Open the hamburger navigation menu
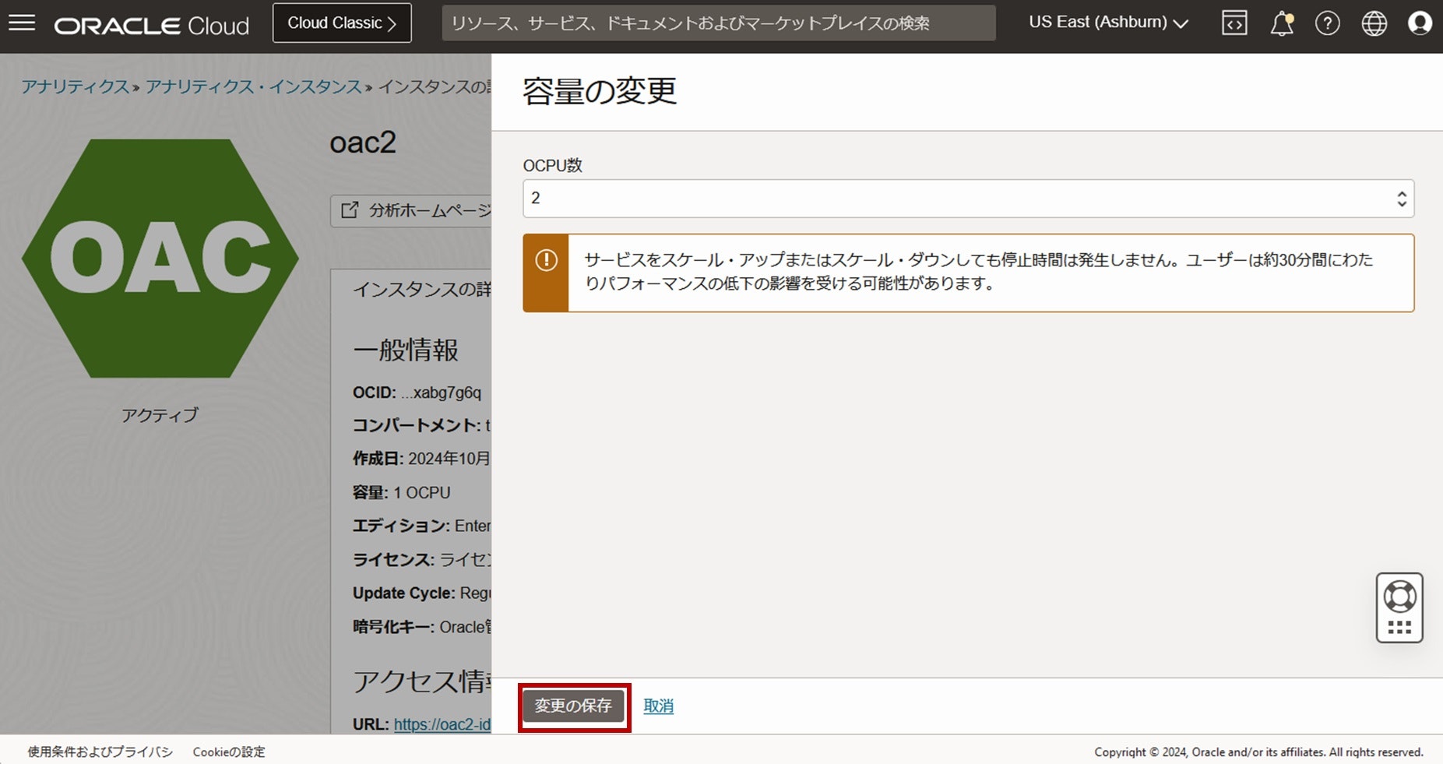 pyautogui.click(x=22, y=23)
